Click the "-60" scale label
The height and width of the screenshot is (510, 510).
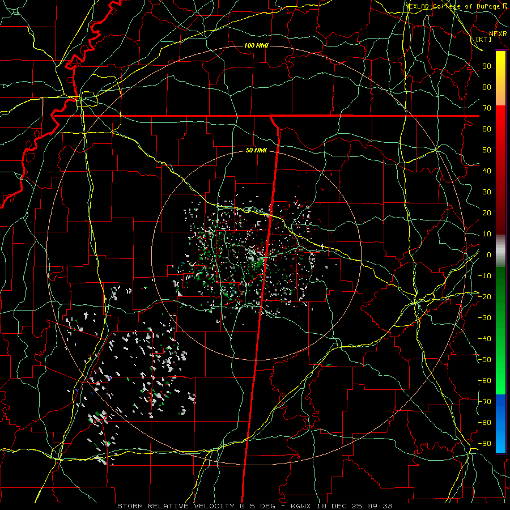pos(484,381)
